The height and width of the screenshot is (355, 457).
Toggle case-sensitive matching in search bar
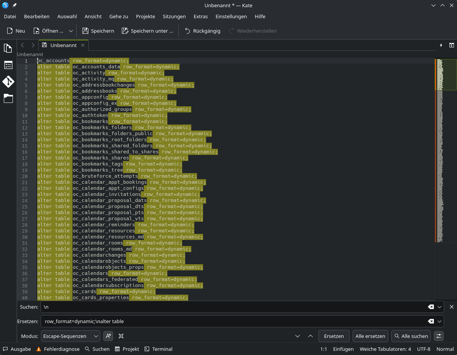(x=109, y=336)
